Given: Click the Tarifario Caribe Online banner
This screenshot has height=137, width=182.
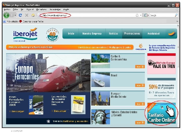Looking at the screenshot, I should tap(162, 113).
